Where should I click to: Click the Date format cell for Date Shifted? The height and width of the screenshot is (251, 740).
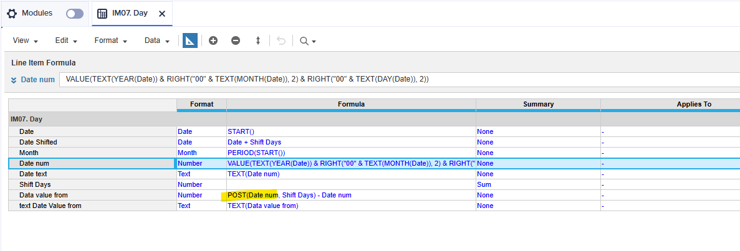pyautogui.click(x=201, y=142)
